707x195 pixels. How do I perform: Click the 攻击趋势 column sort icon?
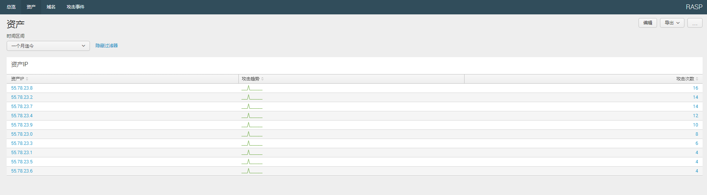pos(262,79)
